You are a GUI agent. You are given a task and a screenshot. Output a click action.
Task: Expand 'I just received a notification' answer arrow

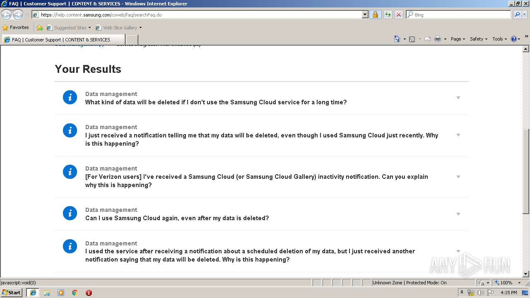[x=458, y=135]
